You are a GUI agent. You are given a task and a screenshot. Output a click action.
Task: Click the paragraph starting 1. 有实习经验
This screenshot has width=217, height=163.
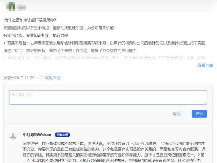pos(105,47)
